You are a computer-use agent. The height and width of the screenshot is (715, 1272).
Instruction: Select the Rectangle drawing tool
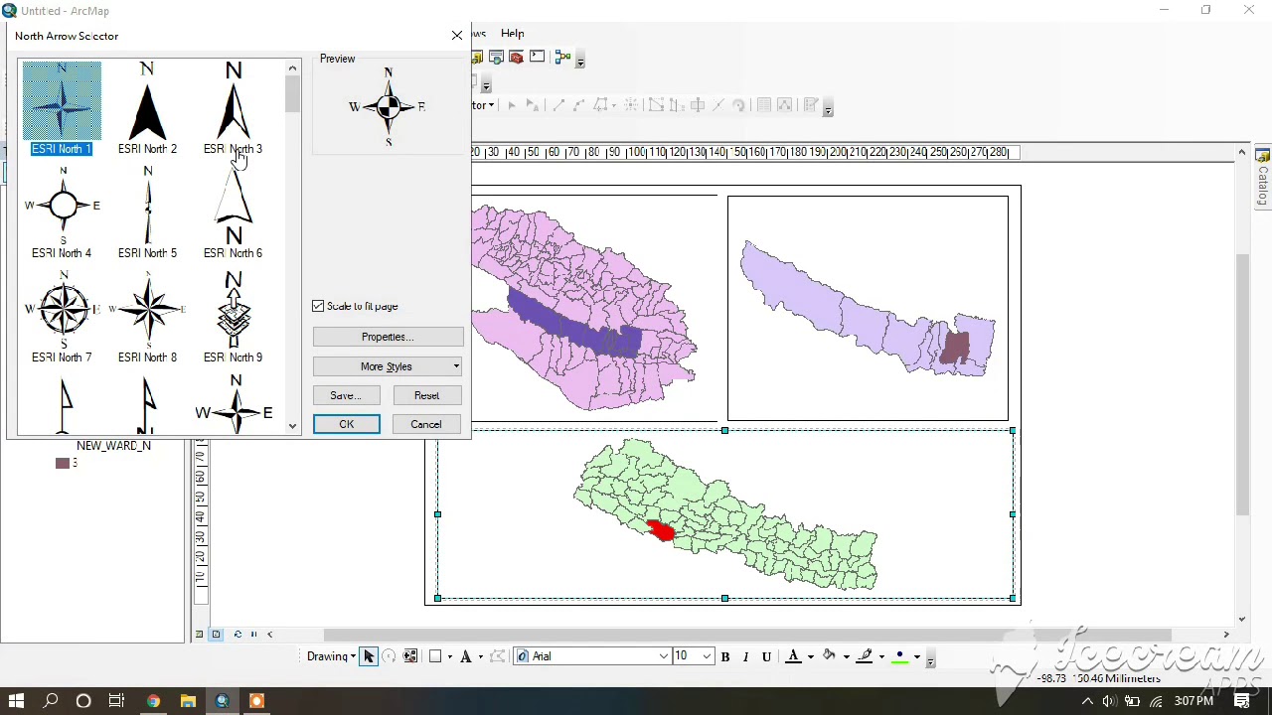(435, 656)
